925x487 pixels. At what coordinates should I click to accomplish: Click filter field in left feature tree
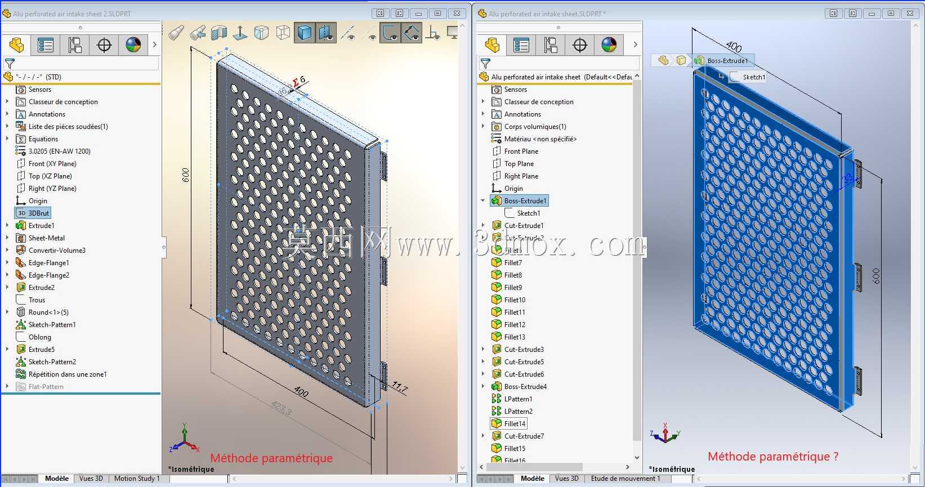(x=81, y=64)
